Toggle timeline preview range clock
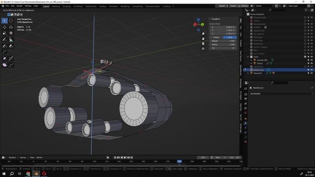The height and width of the screenshot is (177, 315). (x=211, y=157)
